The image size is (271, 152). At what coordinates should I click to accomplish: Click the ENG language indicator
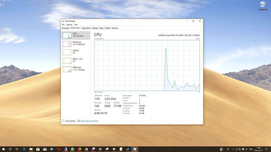click(251, 149)
